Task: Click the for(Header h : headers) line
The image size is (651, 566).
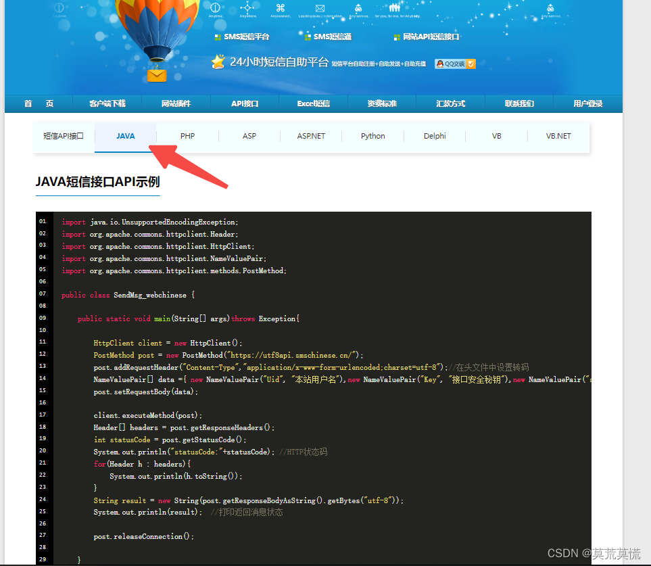Action: click(142, 464)
